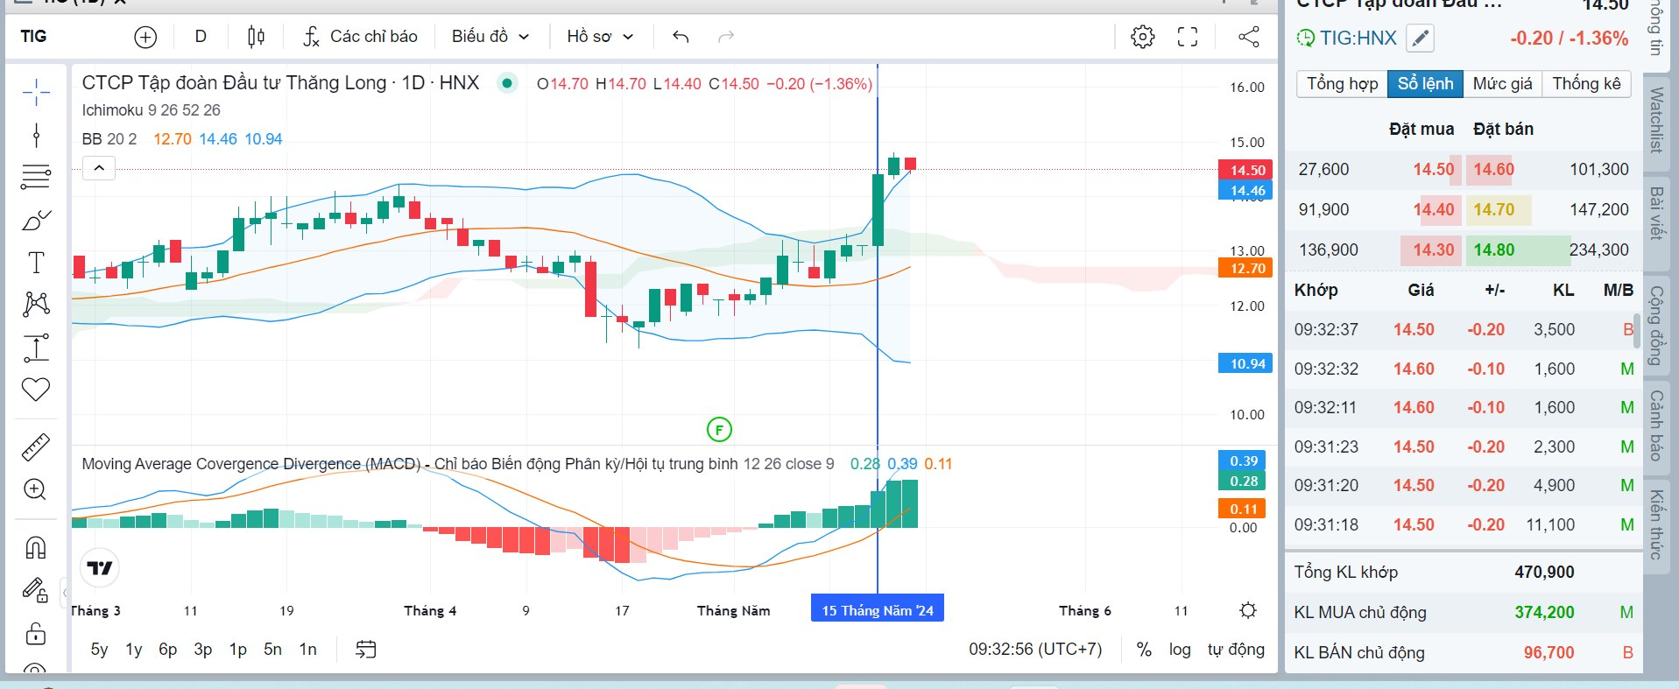Image resolution: width=1679 pixels, height=689 pixels.
Task: Select the vertical line drawing tool
Action: [36, 134]
